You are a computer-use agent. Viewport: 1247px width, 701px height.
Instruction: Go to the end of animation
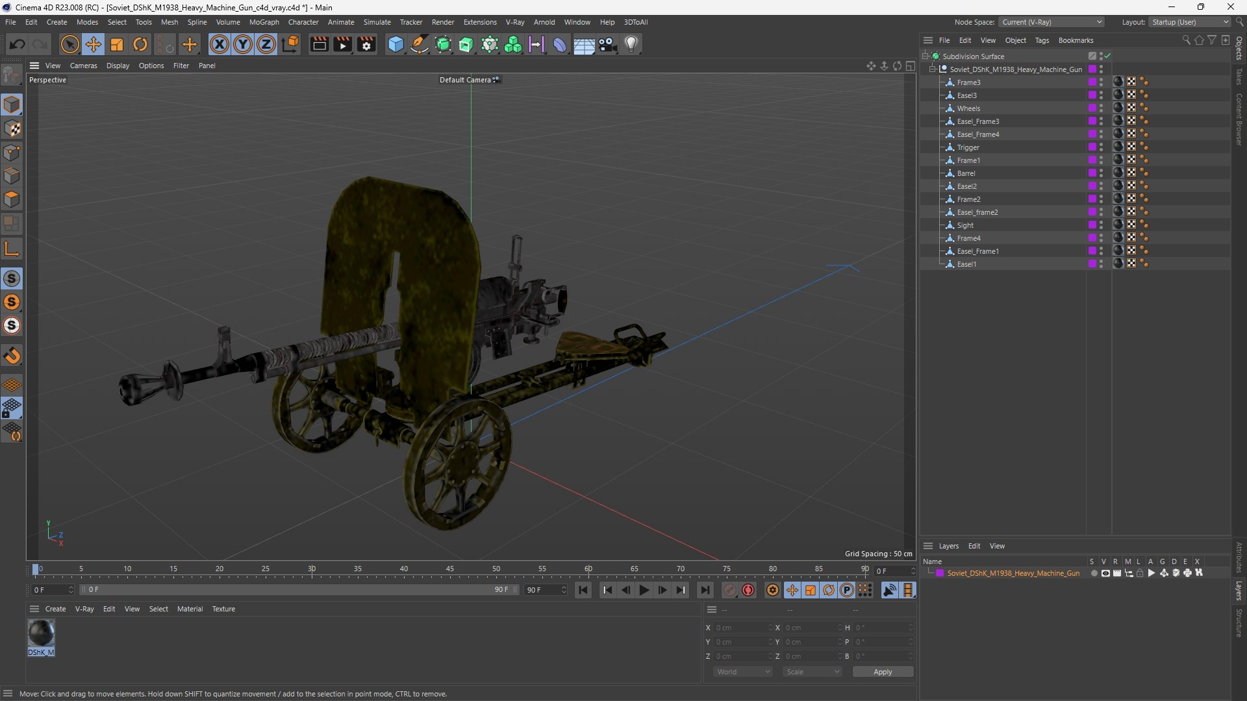[x=705, y=590]
